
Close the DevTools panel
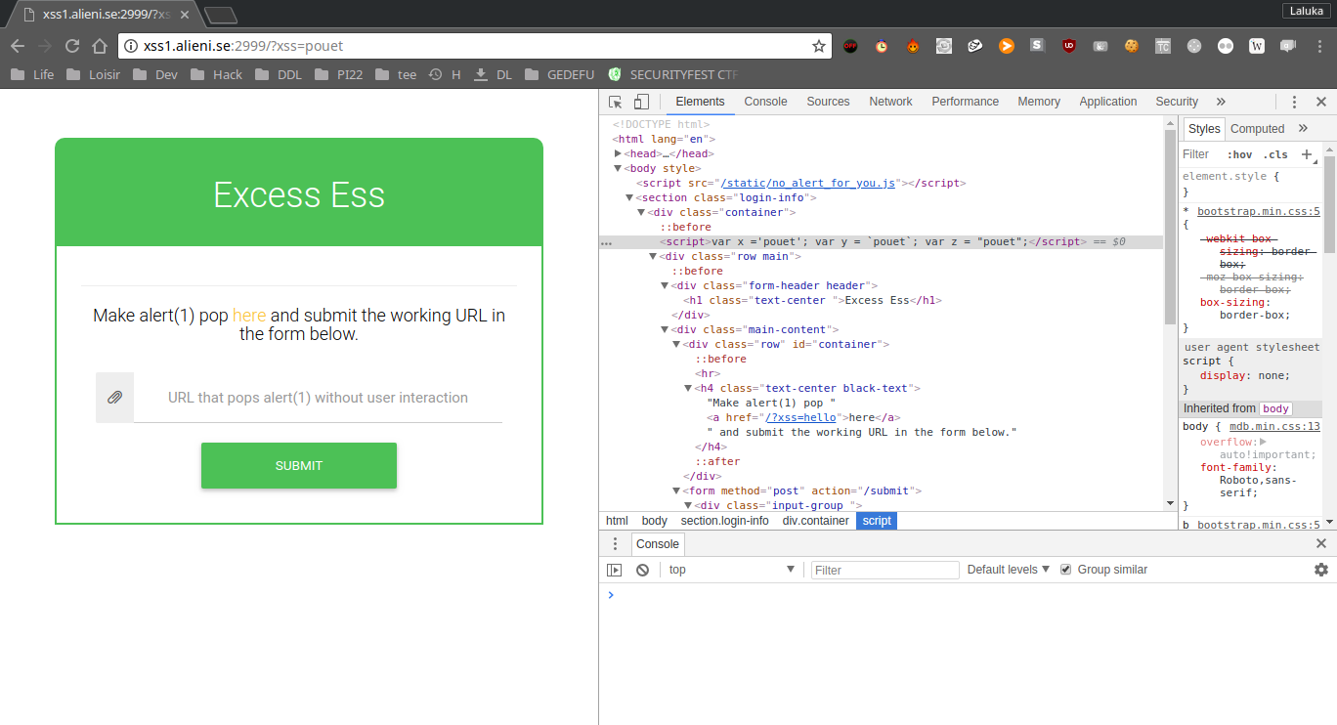pyautogui.click(x=1321, y=102)
